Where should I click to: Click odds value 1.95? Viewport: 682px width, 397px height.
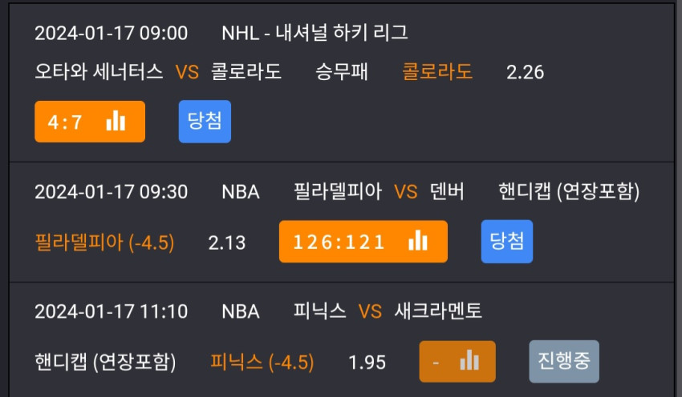(367, 363)
